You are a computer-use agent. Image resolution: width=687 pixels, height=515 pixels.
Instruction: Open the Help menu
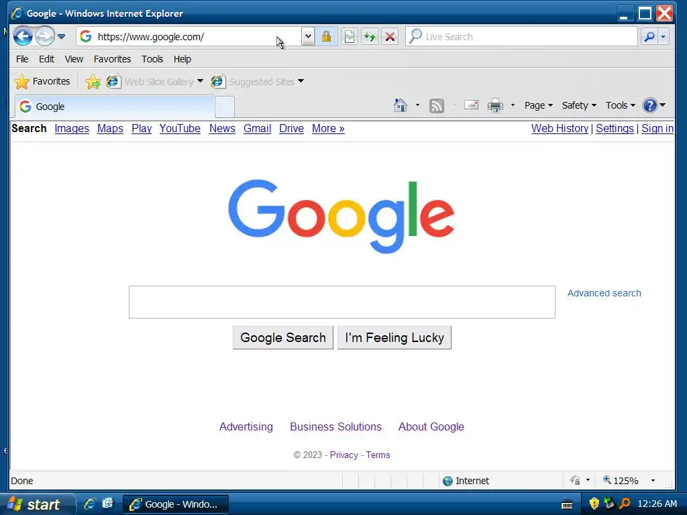coord(182,59)
